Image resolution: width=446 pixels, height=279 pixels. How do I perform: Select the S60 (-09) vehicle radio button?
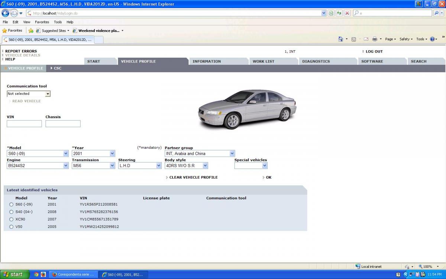pyautogui.click(x=11, y=205)
